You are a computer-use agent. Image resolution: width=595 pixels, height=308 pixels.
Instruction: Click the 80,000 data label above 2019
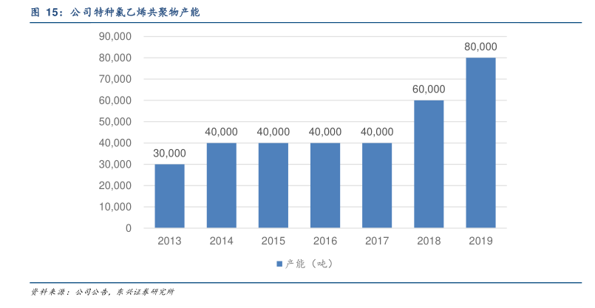(480, 47)
